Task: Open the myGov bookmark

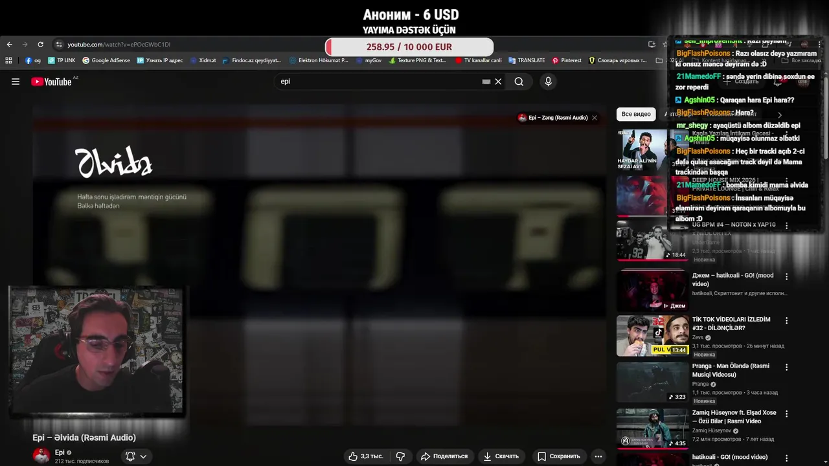Action: pyautogui.click(x=369, y=60)
